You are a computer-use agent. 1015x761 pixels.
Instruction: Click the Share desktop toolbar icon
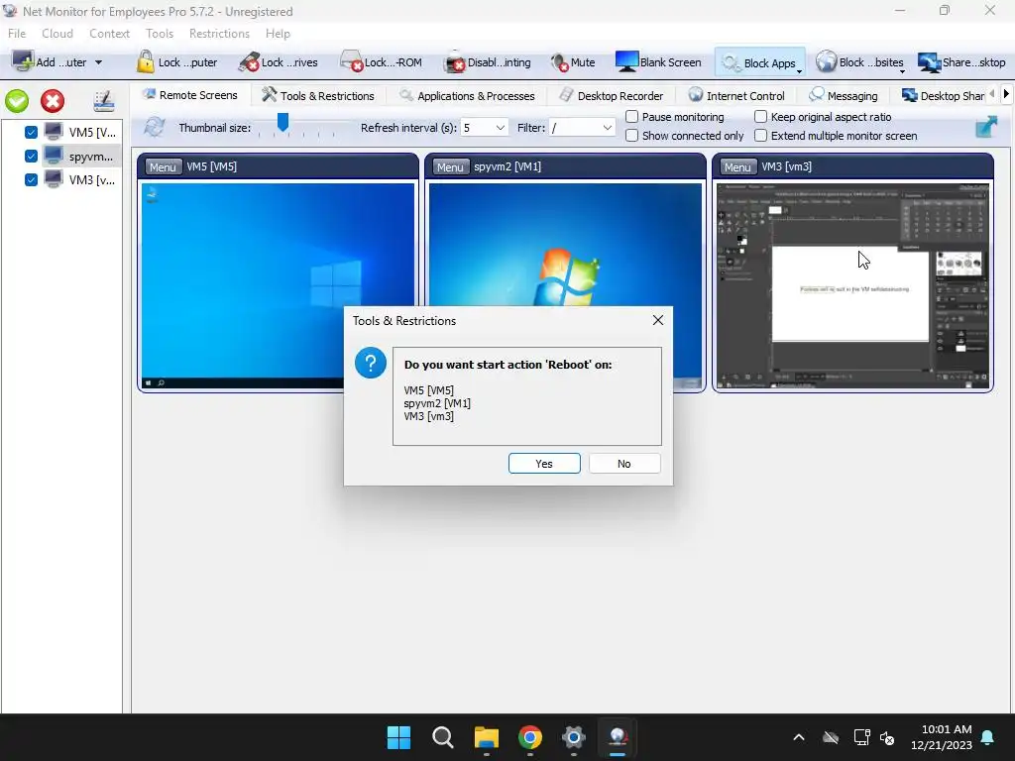[x=929, y=62]
